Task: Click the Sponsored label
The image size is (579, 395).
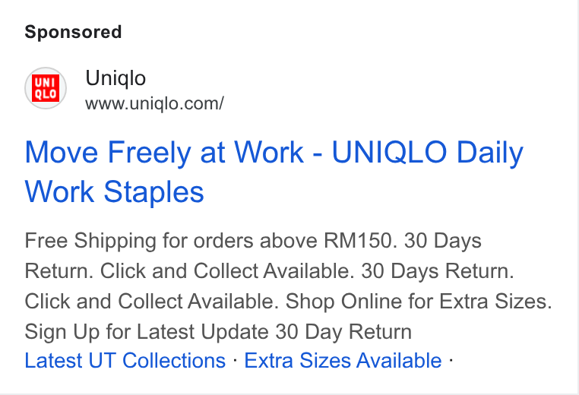Action: click(73, 32)
